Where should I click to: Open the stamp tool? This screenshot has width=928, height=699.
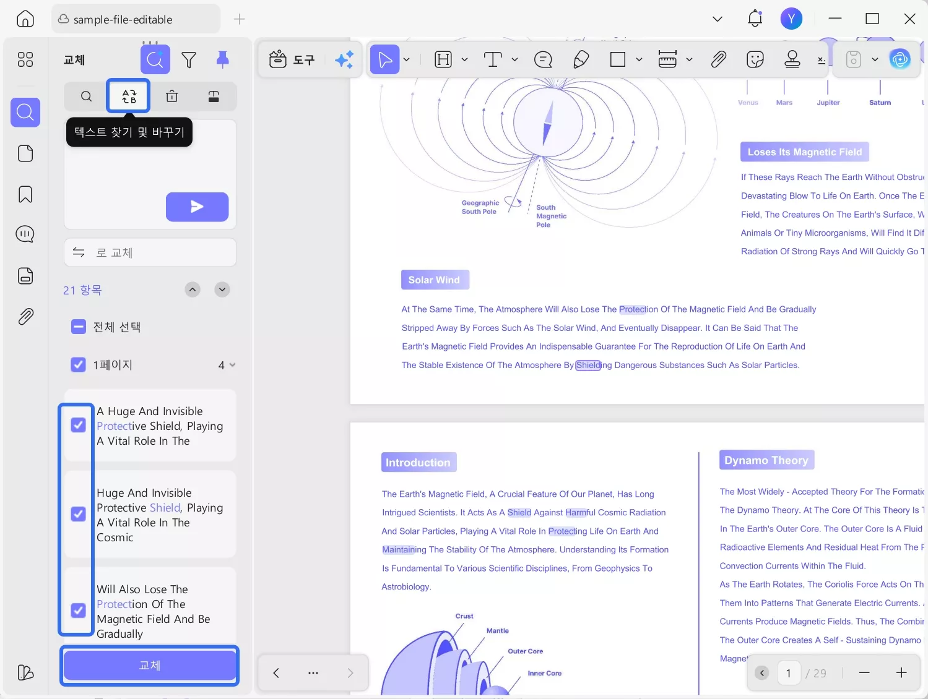click(x=792, y=60)
